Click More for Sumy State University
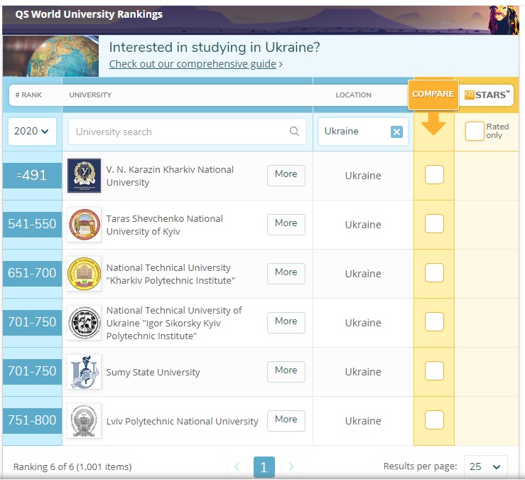The width and height of the screenshot is (525, 480). [x=286, y=371]
